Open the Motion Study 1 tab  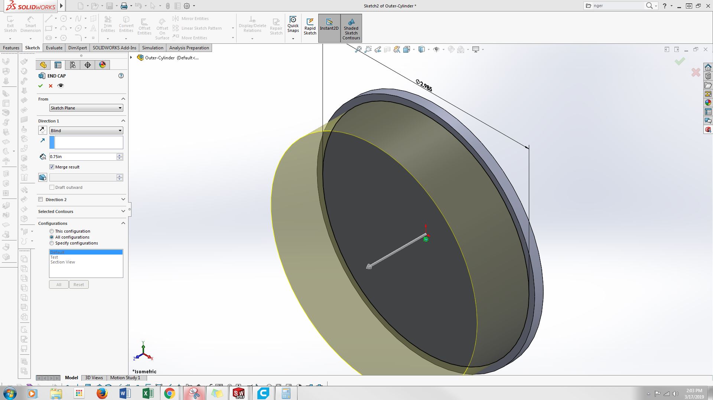[125, 378]
